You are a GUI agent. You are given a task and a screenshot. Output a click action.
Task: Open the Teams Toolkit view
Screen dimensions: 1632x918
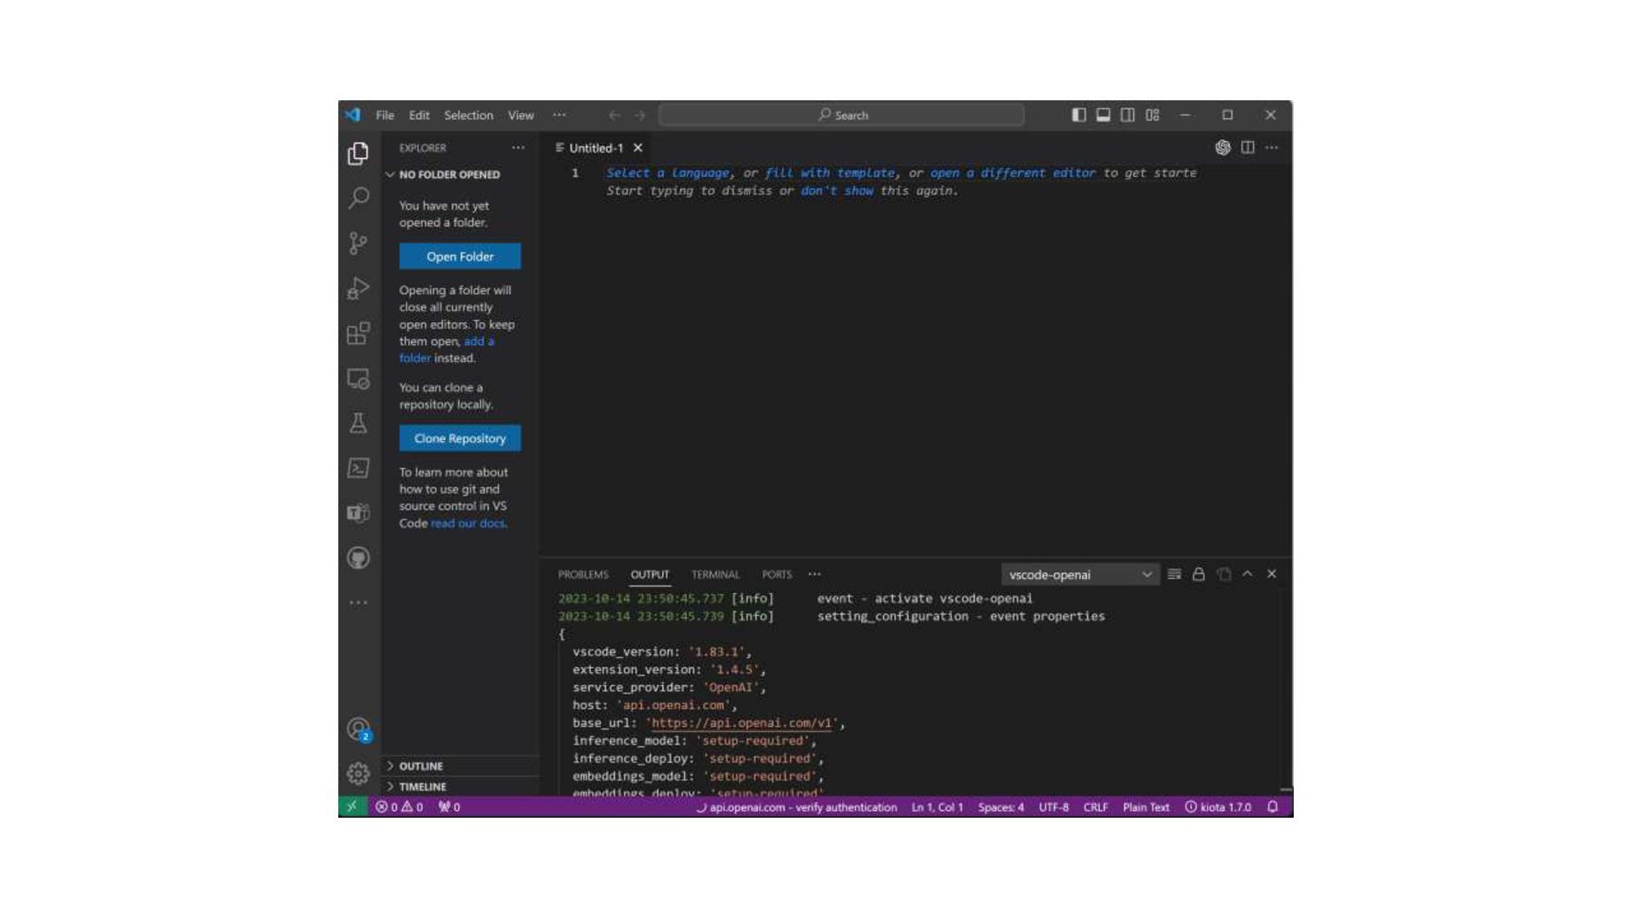[x=358, y=513]
